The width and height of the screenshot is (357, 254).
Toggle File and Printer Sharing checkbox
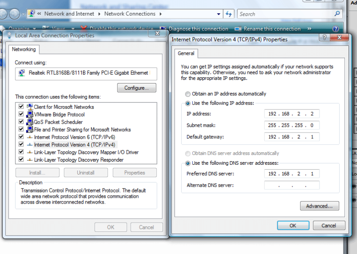point(21,129)
